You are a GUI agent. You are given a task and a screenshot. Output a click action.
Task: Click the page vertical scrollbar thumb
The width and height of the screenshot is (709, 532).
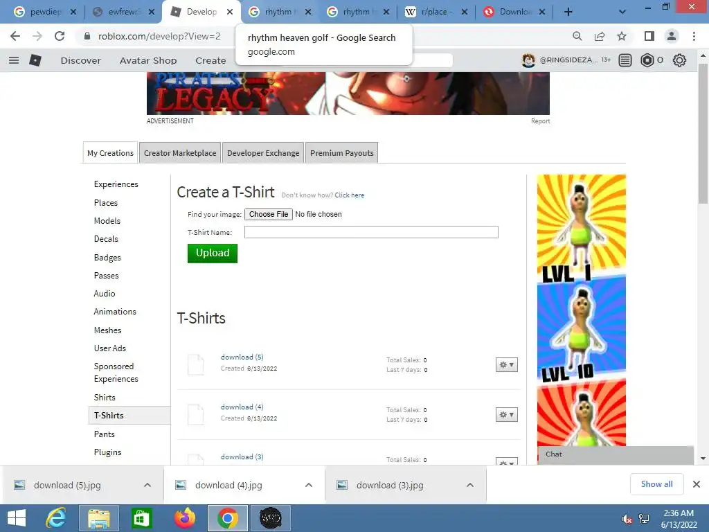pyautogui.click(x=703, y=134)
